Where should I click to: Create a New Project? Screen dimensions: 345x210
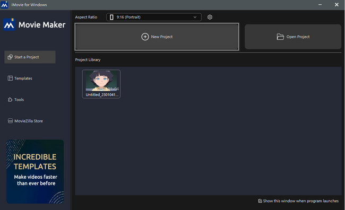click(157, 37)
